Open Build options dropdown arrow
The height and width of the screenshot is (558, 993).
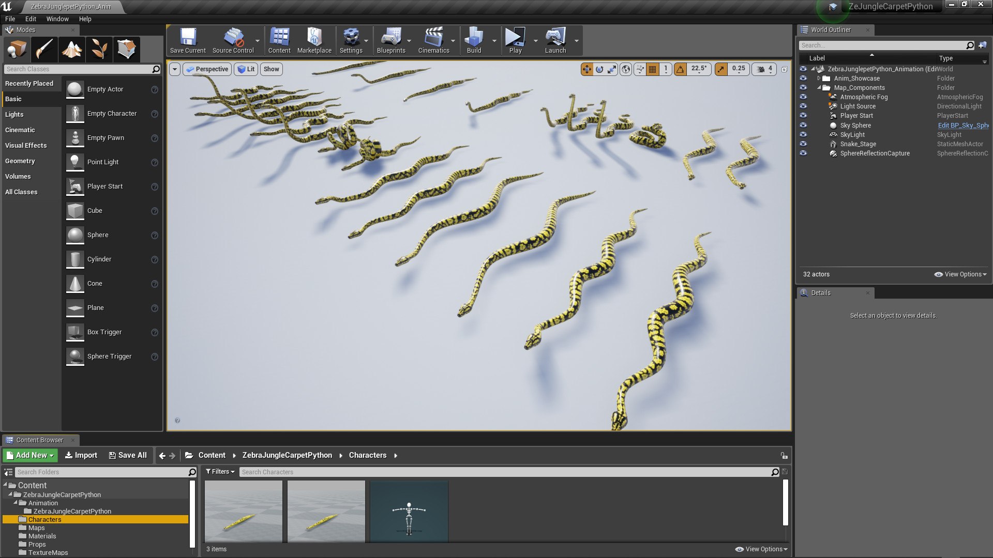pyautogui.click(x=494, y=41)
